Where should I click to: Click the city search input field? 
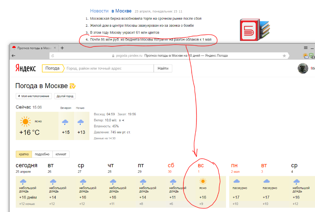pos(109,68)
